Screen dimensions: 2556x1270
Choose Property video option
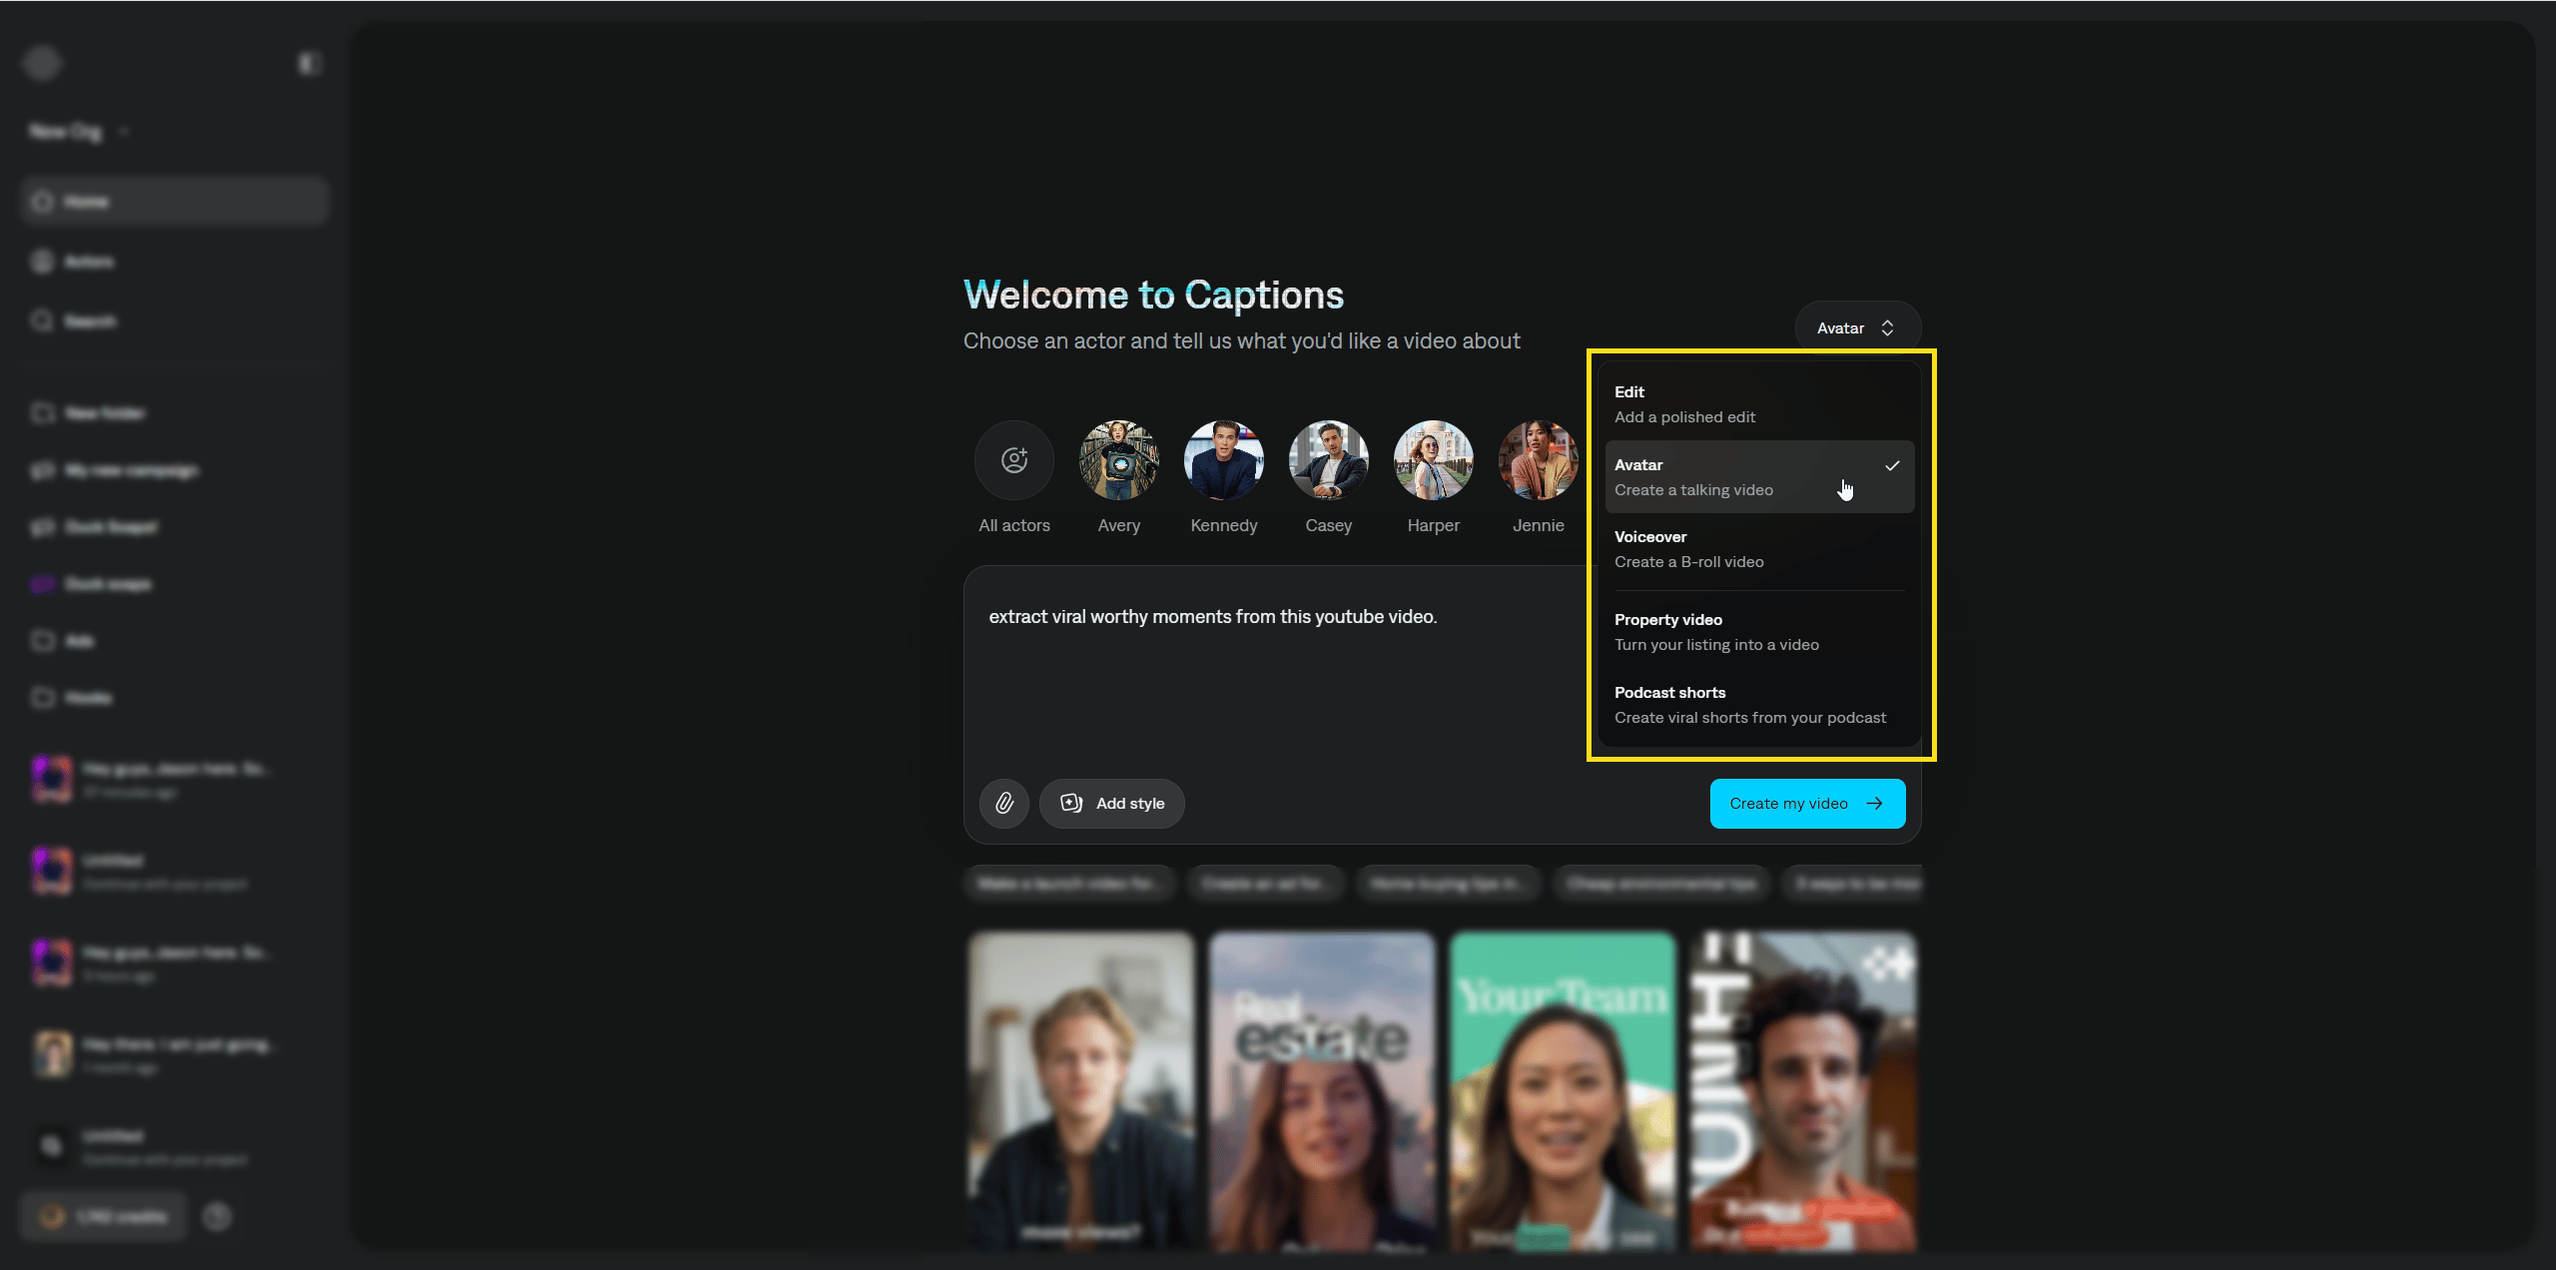pos(1759,632)
